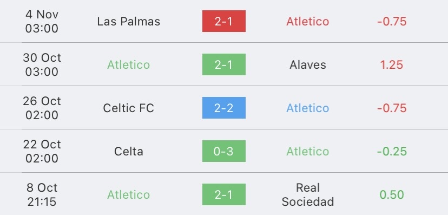The image size is (448, 215).
Task: Click the -0.25 handicap value
Action: coord(392,152)
